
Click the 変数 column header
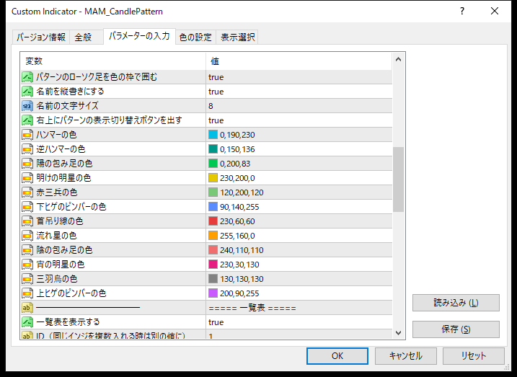(x=34, y=61)
